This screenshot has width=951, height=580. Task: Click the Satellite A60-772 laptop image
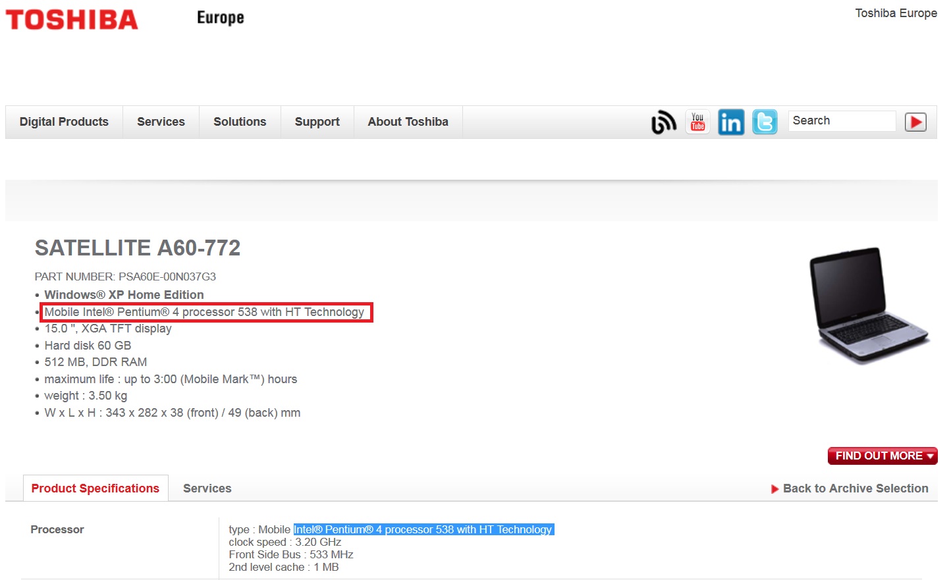click(869, 305)
